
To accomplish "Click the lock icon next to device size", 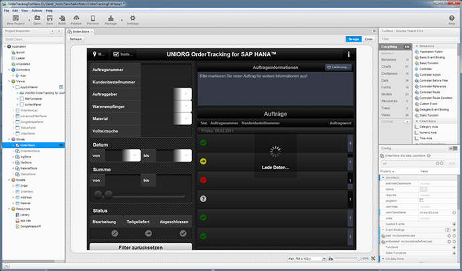I will click(330, 259).
